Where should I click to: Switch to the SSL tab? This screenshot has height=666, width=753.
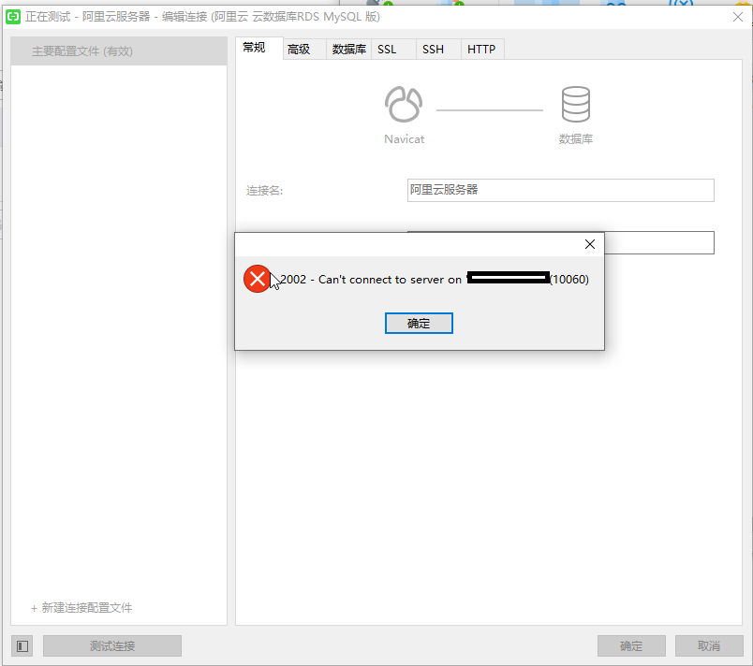click(x=393, y=49)
